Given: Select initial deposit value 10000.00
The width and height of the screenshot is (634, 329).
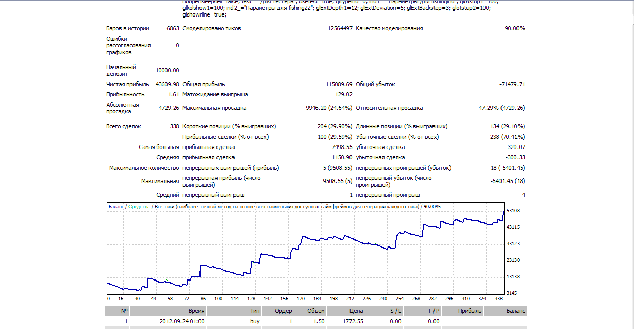Looking at the screenshot, I should click(168, 70).
